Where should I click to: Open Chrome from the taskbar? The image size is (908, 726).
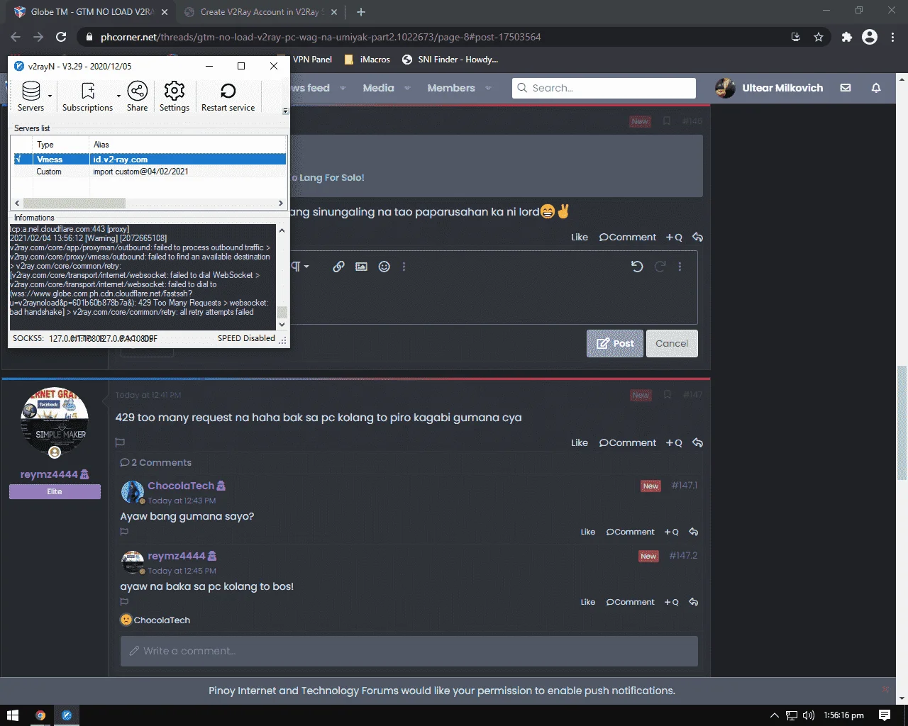click(x=40, y=715)
